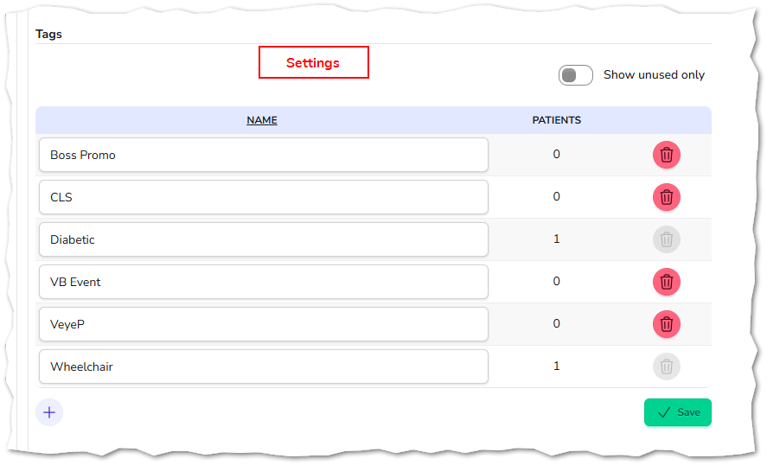The height and width of the screenshot is (465, 767).
Task: Click the disabled trash icon for Diabetic
Action: tap(666, 239)
